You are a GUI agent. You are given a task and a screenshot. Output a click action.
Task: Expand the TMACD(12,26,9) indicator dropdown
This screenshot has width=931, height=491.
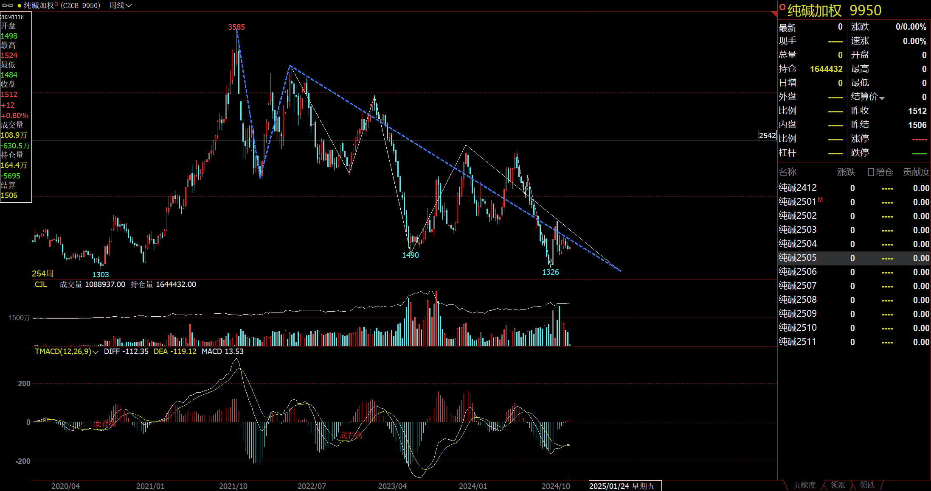point(96,352)
